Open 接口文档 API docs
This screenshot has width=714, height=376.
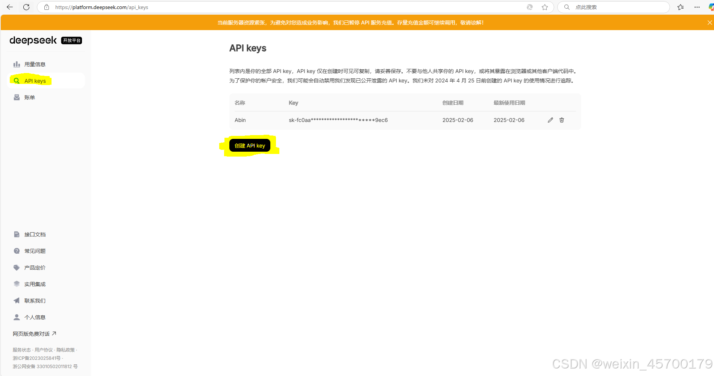46,234
